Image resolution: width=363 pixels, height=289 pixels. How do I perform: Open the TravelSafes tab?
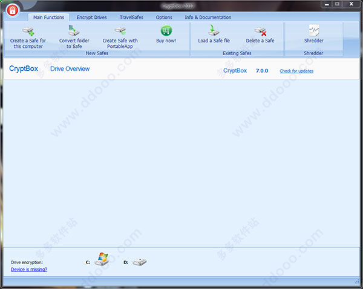tap(131, 18)
